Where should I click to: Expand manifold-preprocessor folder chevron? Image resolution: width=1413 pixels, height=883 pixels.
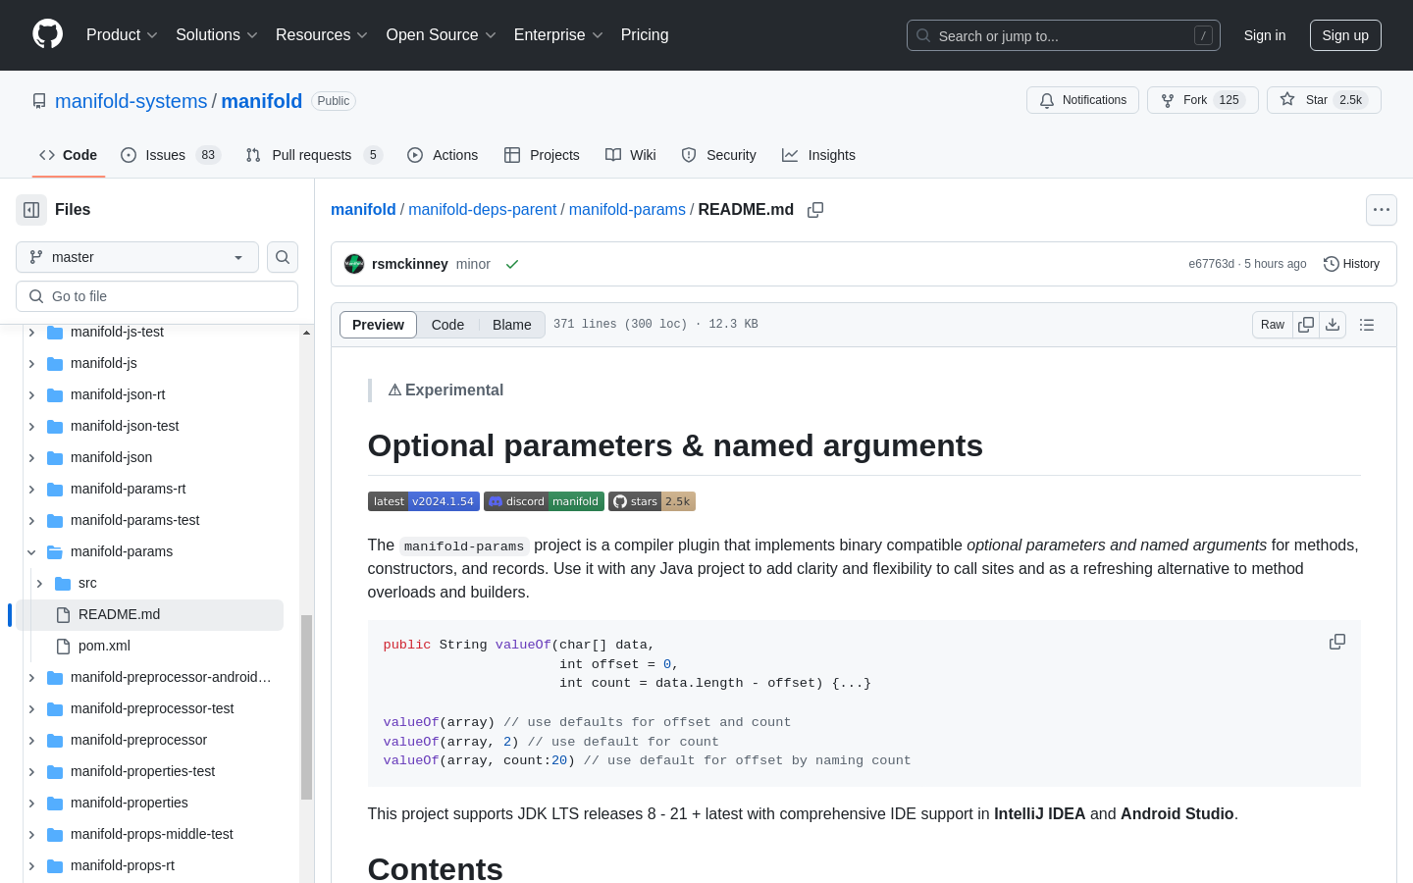[x=31, y=740]
